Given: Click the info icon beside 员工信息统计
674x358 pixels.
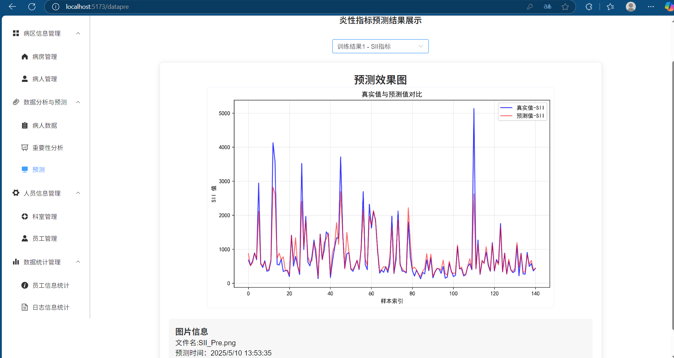Looking at the screenshot, I should pyautogui.click(x=25, y=285).
